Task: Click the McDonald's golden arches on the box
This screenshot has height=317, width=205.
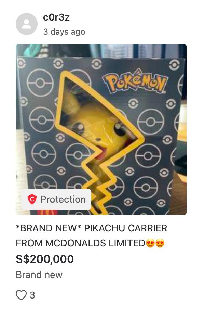Action: (44, 212)
